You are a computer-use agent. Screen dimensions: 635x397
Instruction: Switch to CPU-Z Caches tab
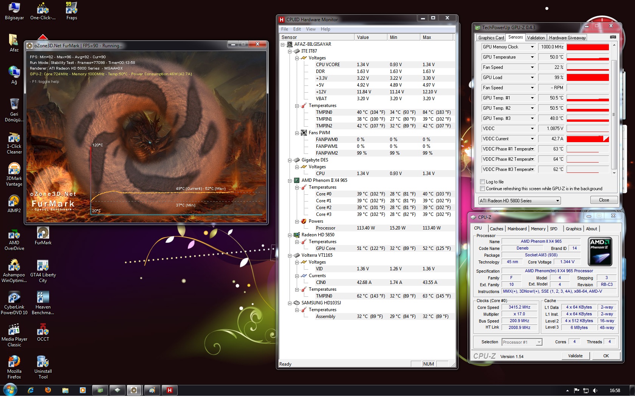[x=496, y=229]
